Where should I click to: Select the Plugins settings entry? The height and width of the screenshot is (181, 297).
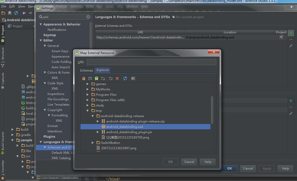point(49,136)
